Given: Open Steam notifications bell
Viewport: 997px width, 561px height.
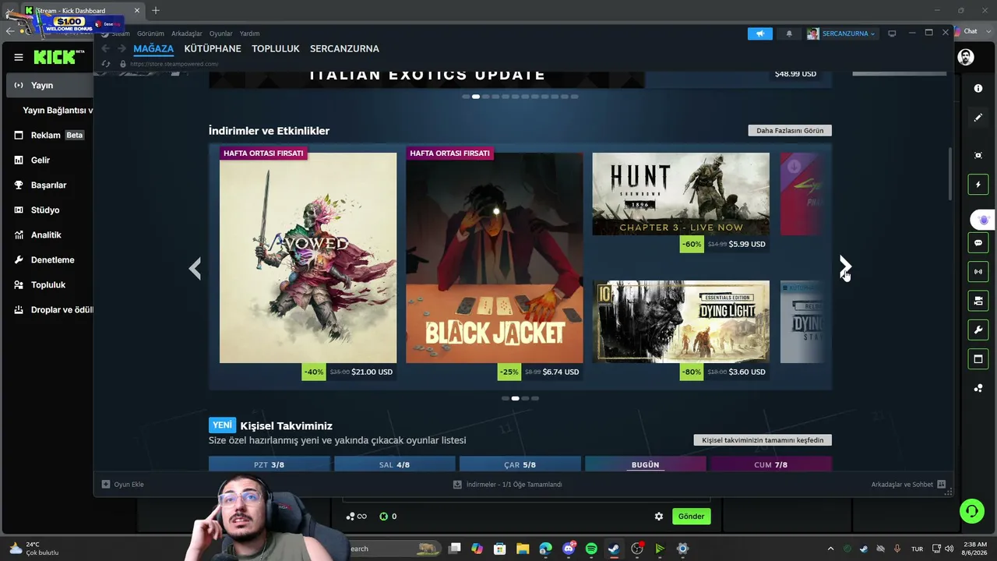Looking at the screenshot, I should [789, 34].
